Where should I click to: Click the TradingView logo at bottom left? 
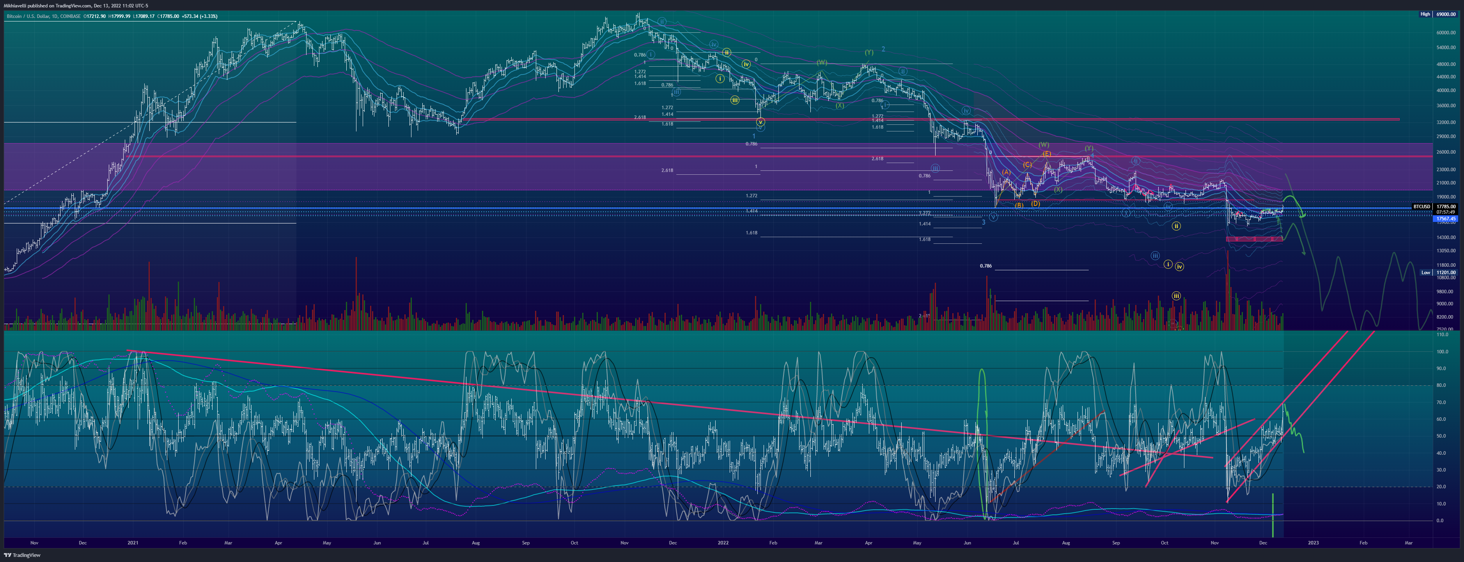click(22, 555)
